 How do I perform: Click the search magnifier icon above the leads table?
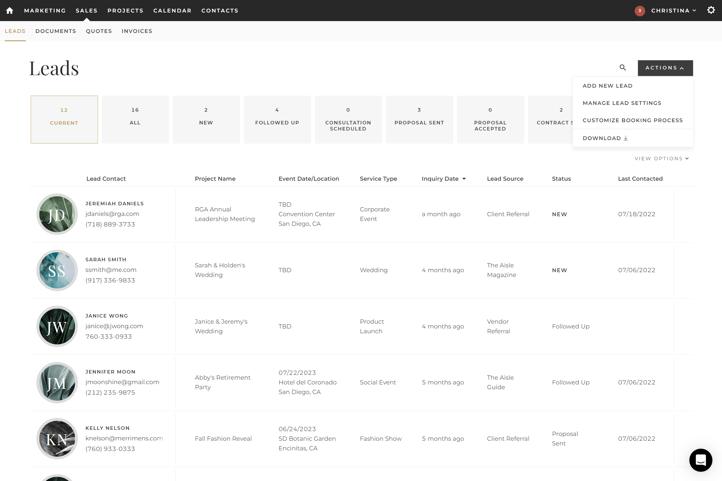[x=622, y=67]
